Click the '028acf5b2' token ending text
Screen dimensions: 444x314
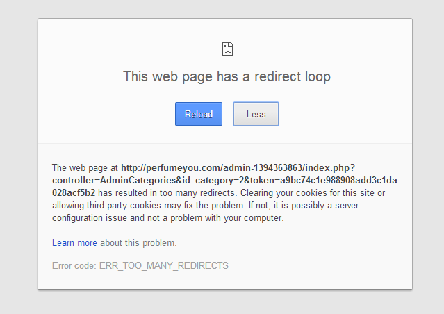click(x=74, y=193)
